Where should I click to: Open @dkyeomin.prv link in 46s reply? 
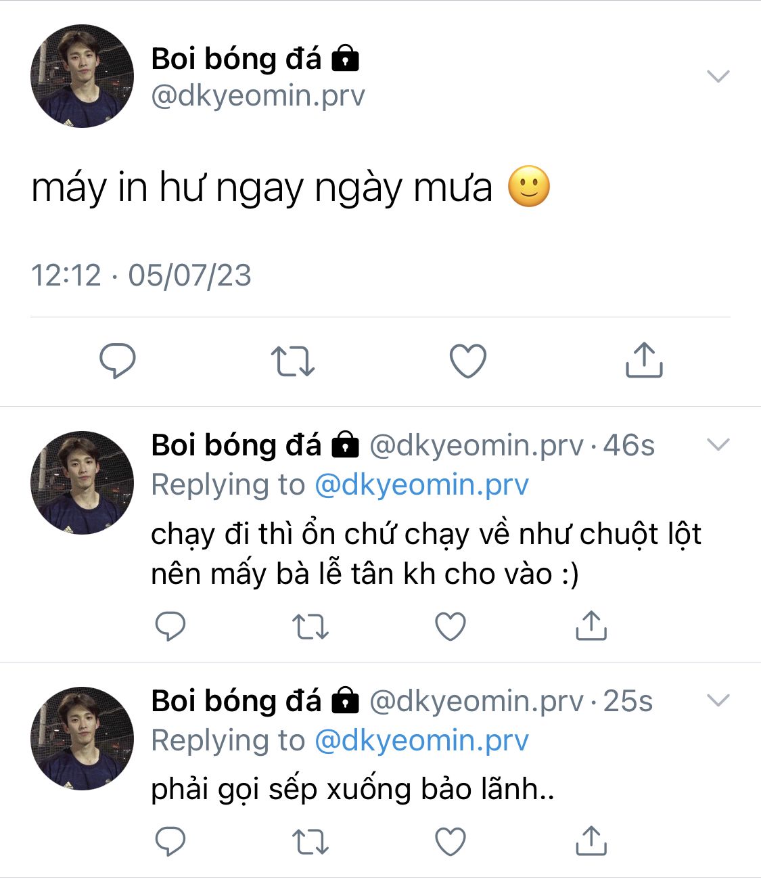pos(421,484)
